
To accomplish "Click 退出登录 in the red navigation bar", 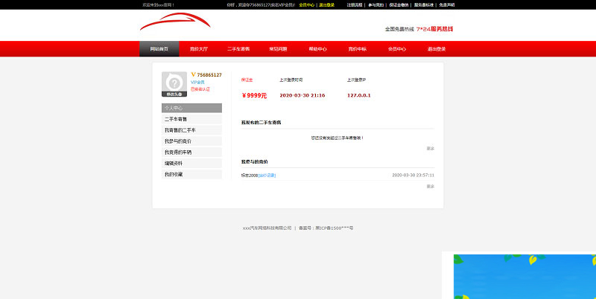I will coord(437,49).
